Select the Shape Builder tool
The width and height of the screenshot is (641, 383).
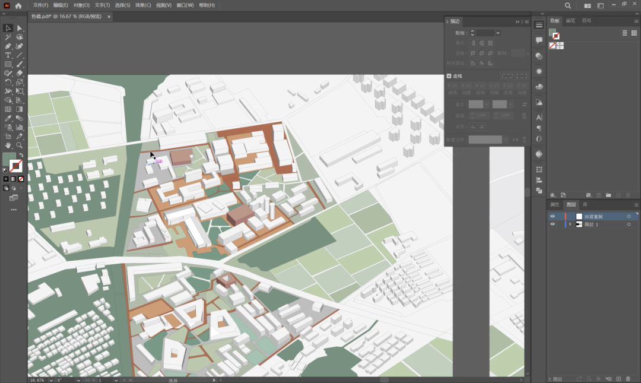pos(8,100)
